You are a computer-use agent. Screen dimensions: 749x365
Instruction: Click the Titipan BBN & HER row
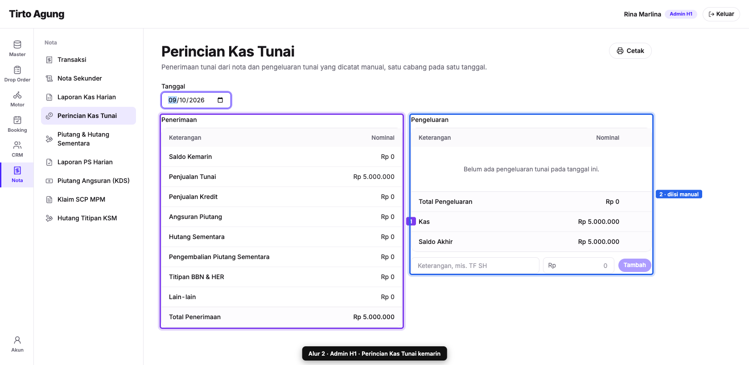coord(282,277)
